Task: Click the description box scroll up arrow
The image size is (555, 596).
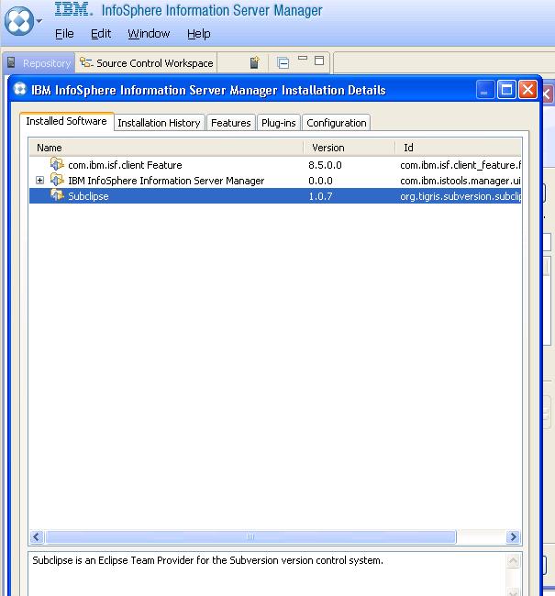Action: click(x=513, y=561)
